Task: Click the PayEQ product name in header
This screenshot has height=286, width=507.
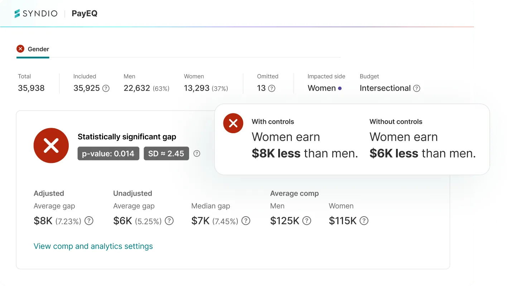Action: pyautogui.click(x=84, y=14)
